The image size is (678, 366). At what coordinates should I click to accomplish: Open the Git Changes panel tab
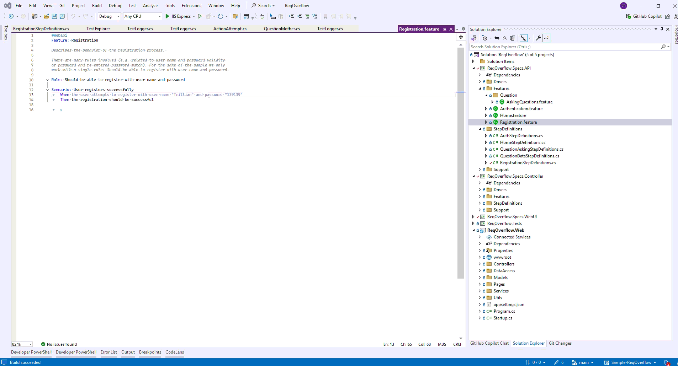click(560, 343)
